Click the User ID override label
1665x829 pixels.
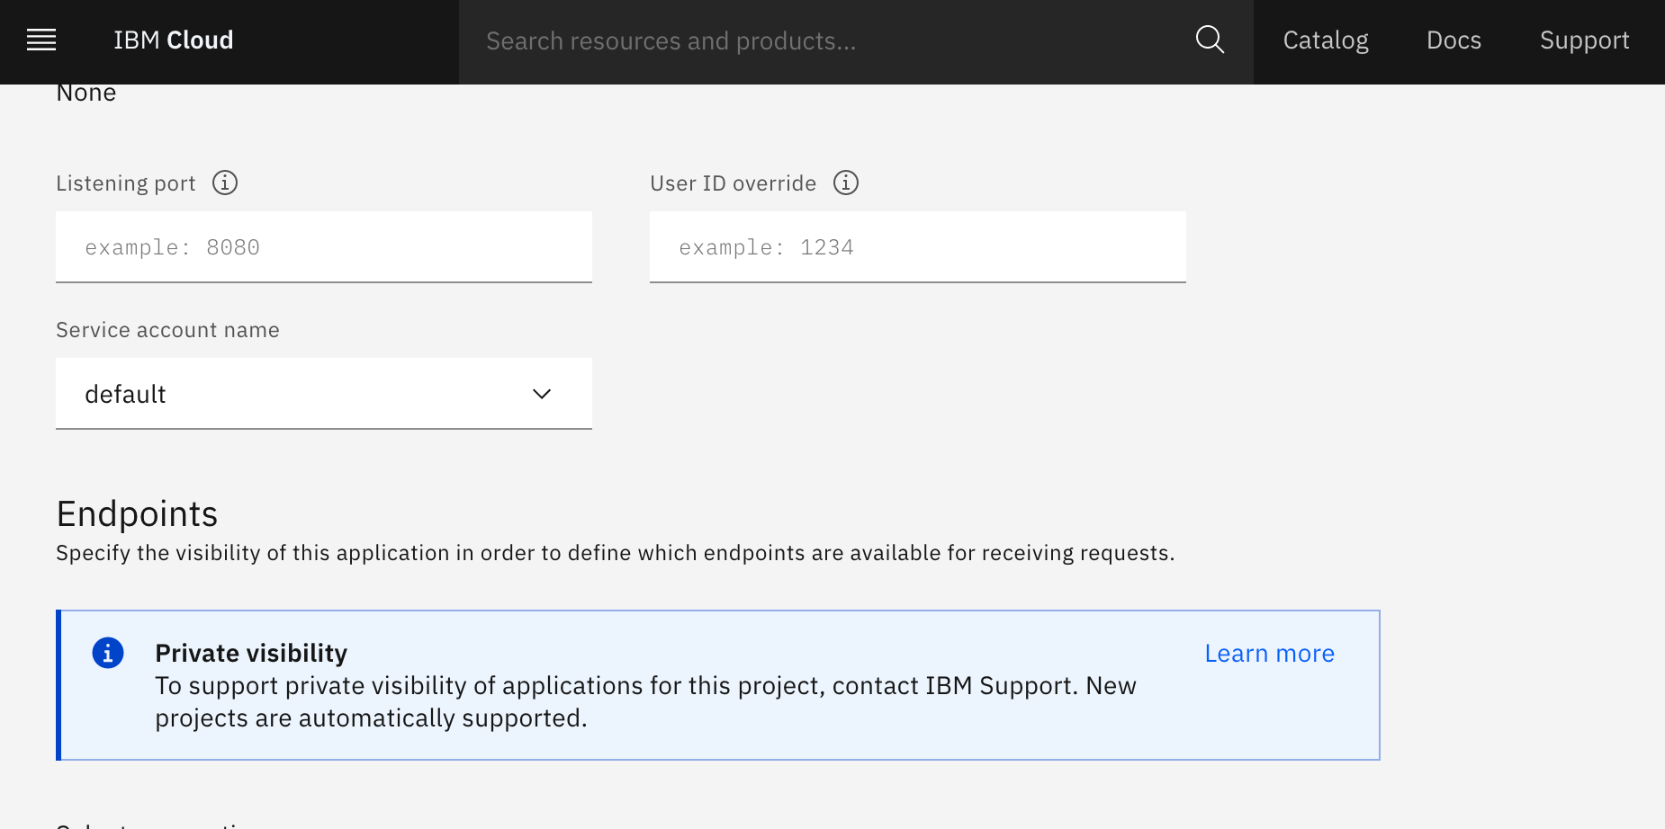pos(733,183)
